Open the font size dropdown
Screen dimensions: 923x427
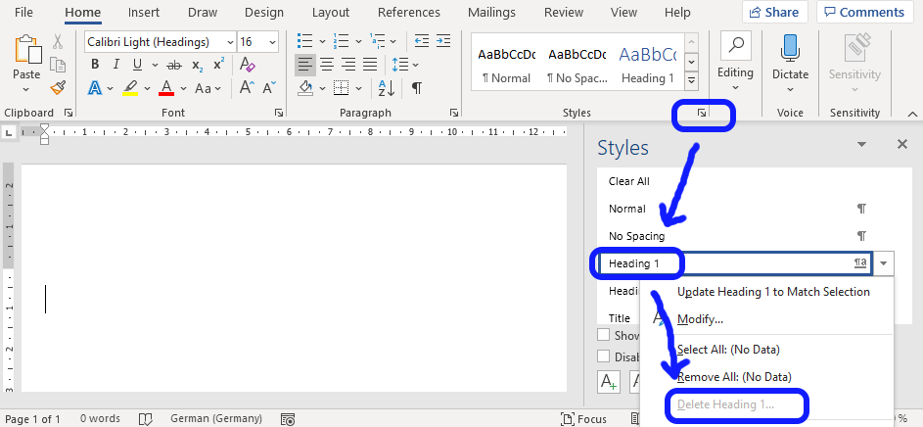(x=272, y=42)
